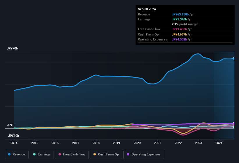The width and height of the screenshot is (239, 163).
Task: Click the Operating Expenses label in tooltip
Action: [153, 39]
